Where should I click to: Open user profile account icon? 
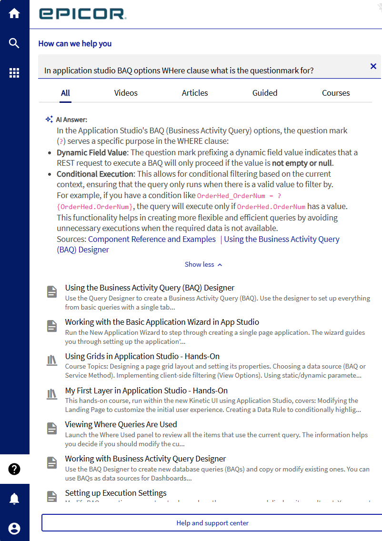click(14, 528)
